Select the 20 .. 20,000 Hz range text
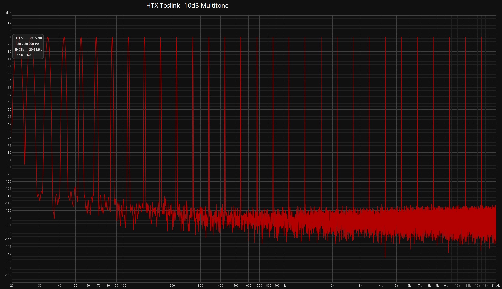Image resolution: width=502 pixels, height=289 pixels. point(28,44)
